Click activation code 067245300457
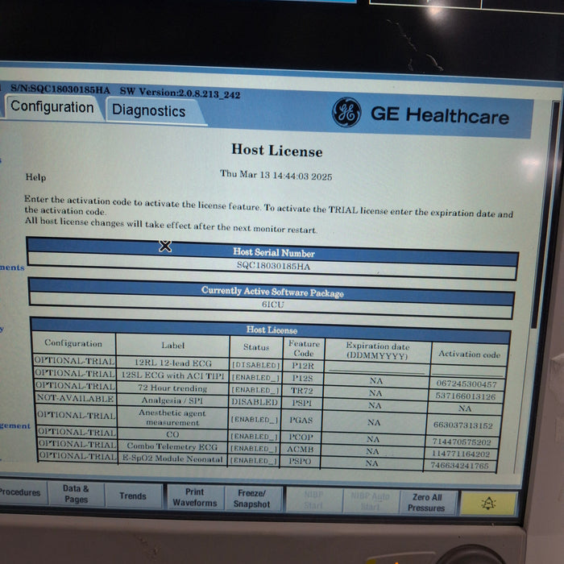The image size is (564, 564). click(467, 384)
